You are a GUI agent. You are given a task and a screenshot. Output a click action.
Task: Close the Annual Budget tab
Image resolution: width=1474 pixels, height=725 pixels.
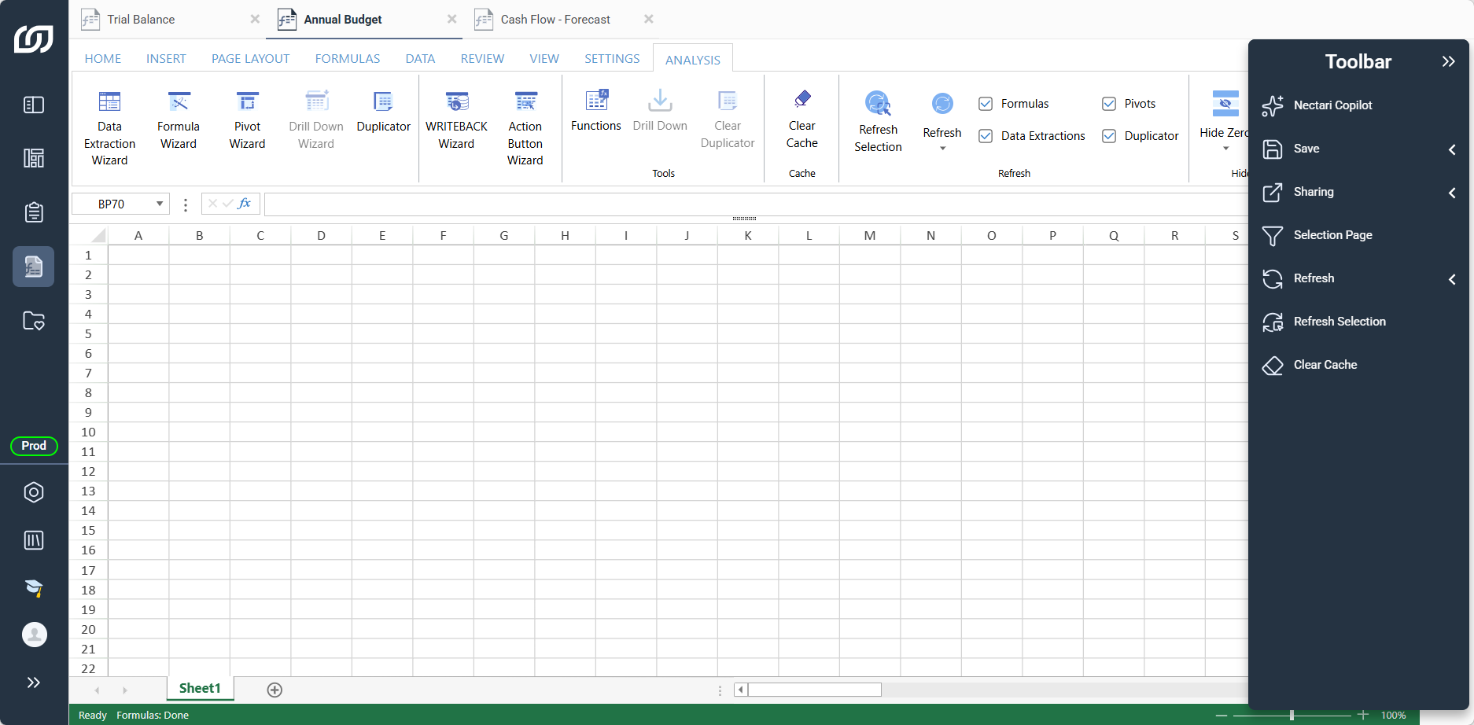click(451, 19)
